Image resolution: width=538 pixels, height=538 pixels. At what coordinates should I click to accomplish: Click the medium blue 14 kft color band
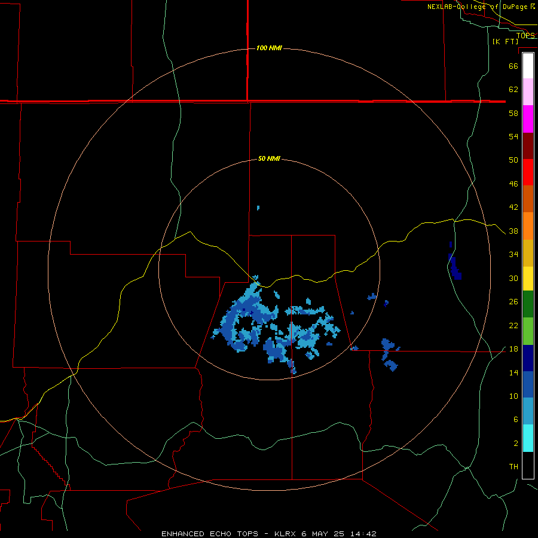pyautogui.click(x=528, y=384)
